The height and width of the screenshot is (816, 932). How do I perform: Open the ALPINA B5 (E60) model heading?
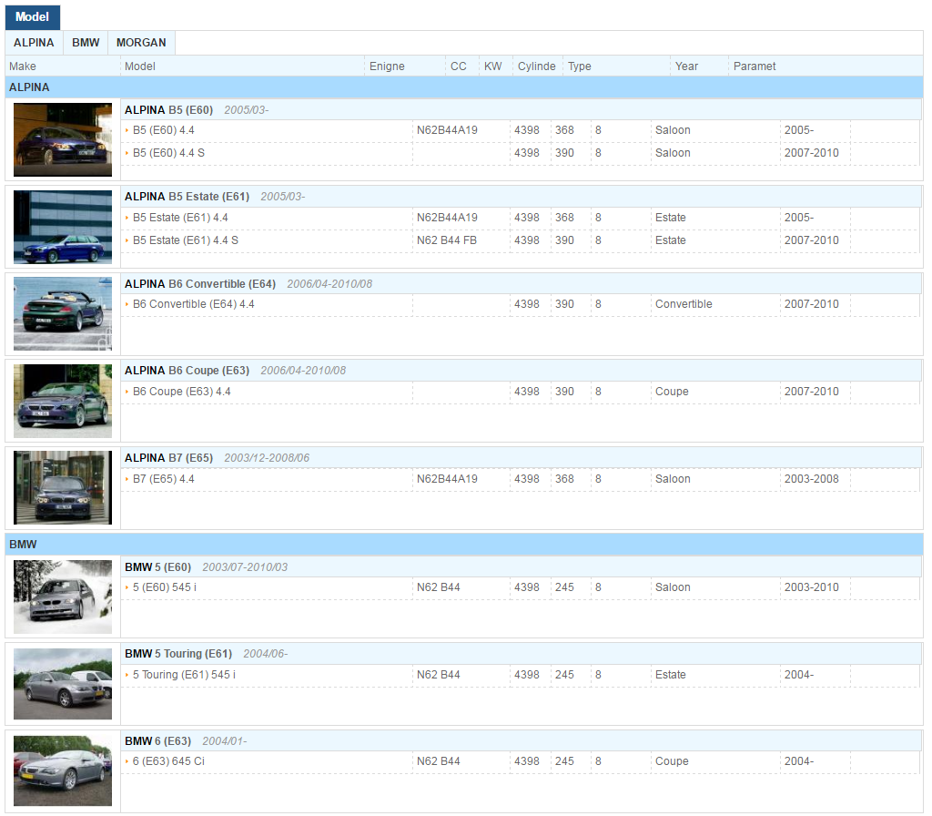168,110
